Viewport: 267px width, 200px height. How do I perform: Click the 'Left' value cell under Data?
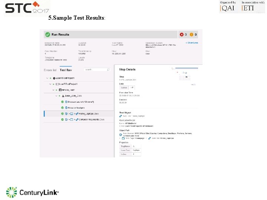[132, 88]
